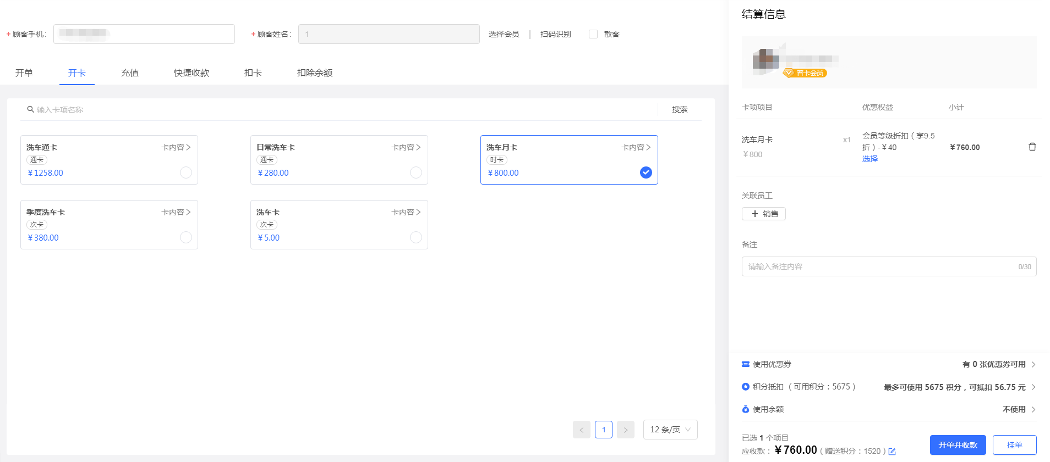The image size is (1050, 462).
Task: Click the 开单并收款 button
Action: click(958, 445)
